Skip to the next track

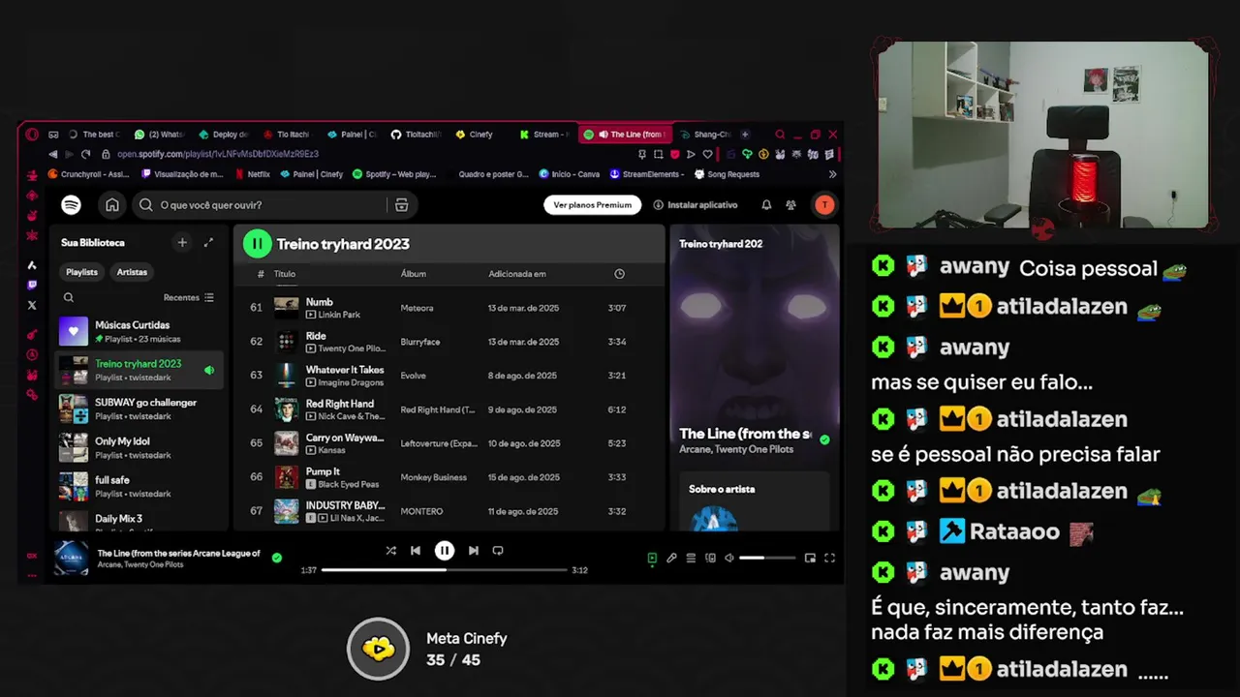[473, 551]
